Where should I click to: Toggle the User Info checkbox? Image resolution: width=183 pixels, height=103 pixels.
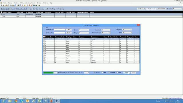point(94,72)
